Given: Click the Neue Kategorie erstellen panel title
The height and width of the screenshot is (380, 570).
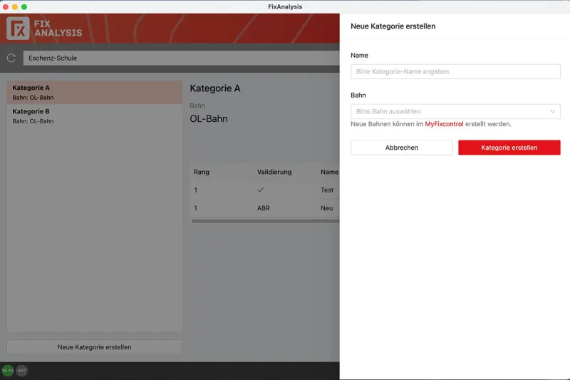Looking at the screenshot, I should [x=393, y=26].
